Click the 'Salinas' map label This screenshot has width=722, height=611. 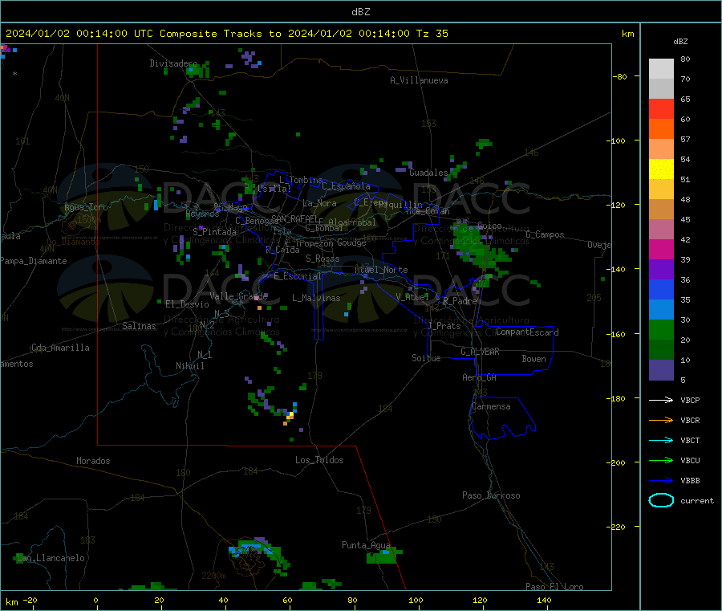139,326
